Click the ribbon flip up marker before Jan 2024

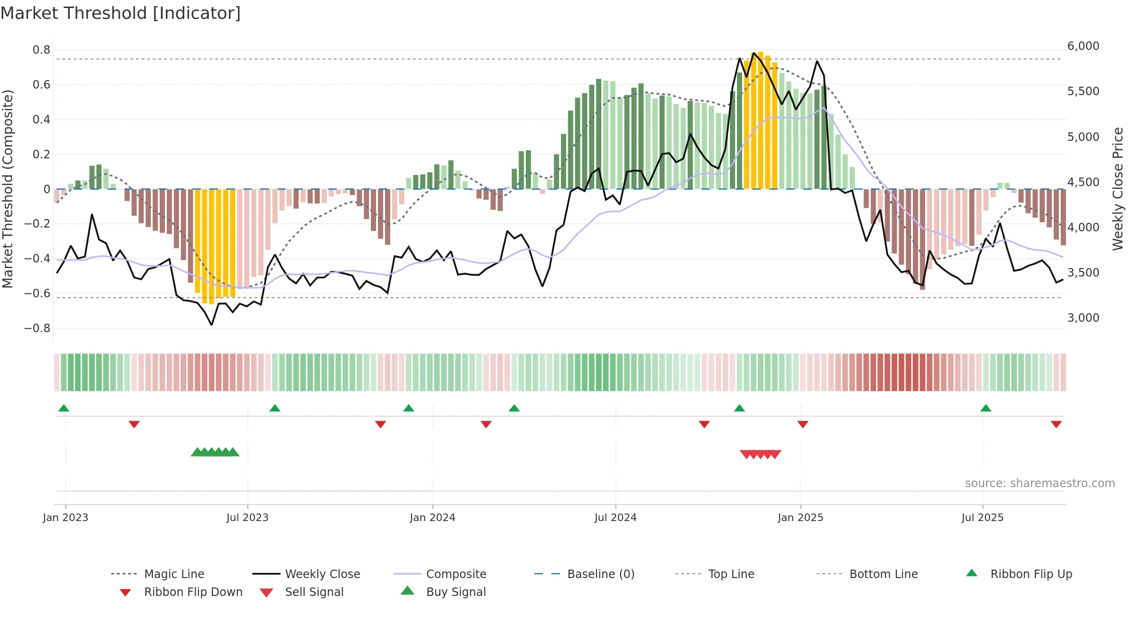click(x=409, y=408)
